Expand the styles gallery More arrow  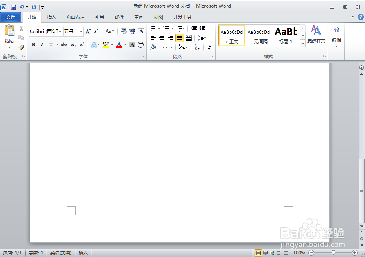[x=303, y=43]
